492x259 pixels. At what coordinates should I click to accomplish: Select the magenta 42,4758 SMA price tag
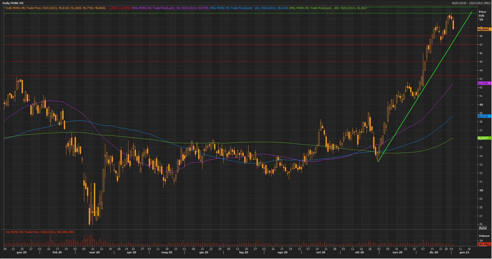click(484, 83)
